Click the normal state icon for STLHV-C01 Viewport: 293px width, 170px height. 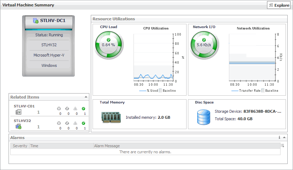(x=83, y=108)
